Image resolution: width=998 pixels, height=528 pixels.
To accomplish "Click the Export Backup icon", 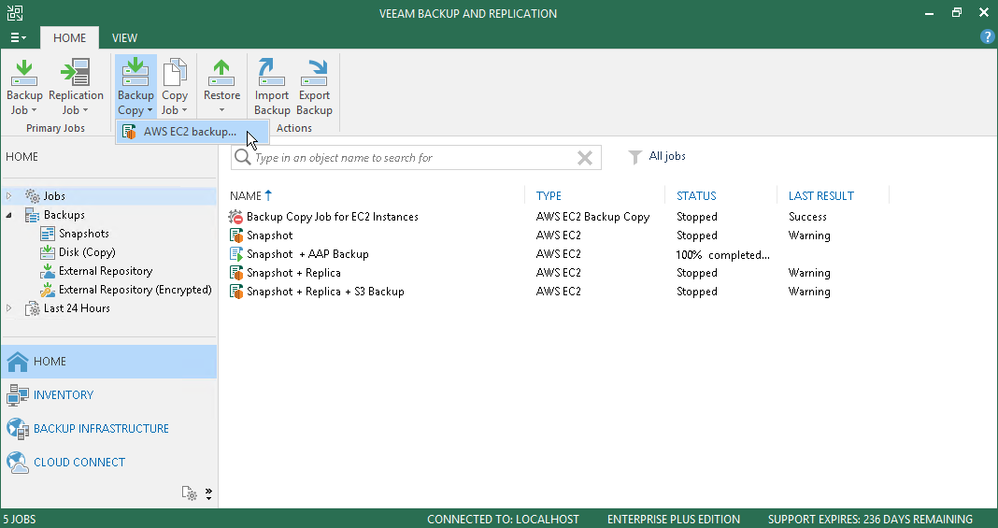I will pyautogui.click(x=314, y=73).
